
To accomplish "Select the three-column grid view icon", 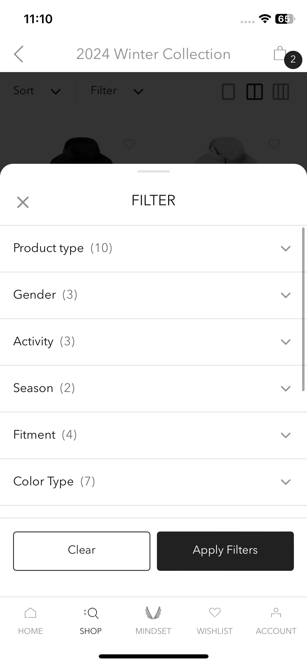I will (x=281, y=91).
